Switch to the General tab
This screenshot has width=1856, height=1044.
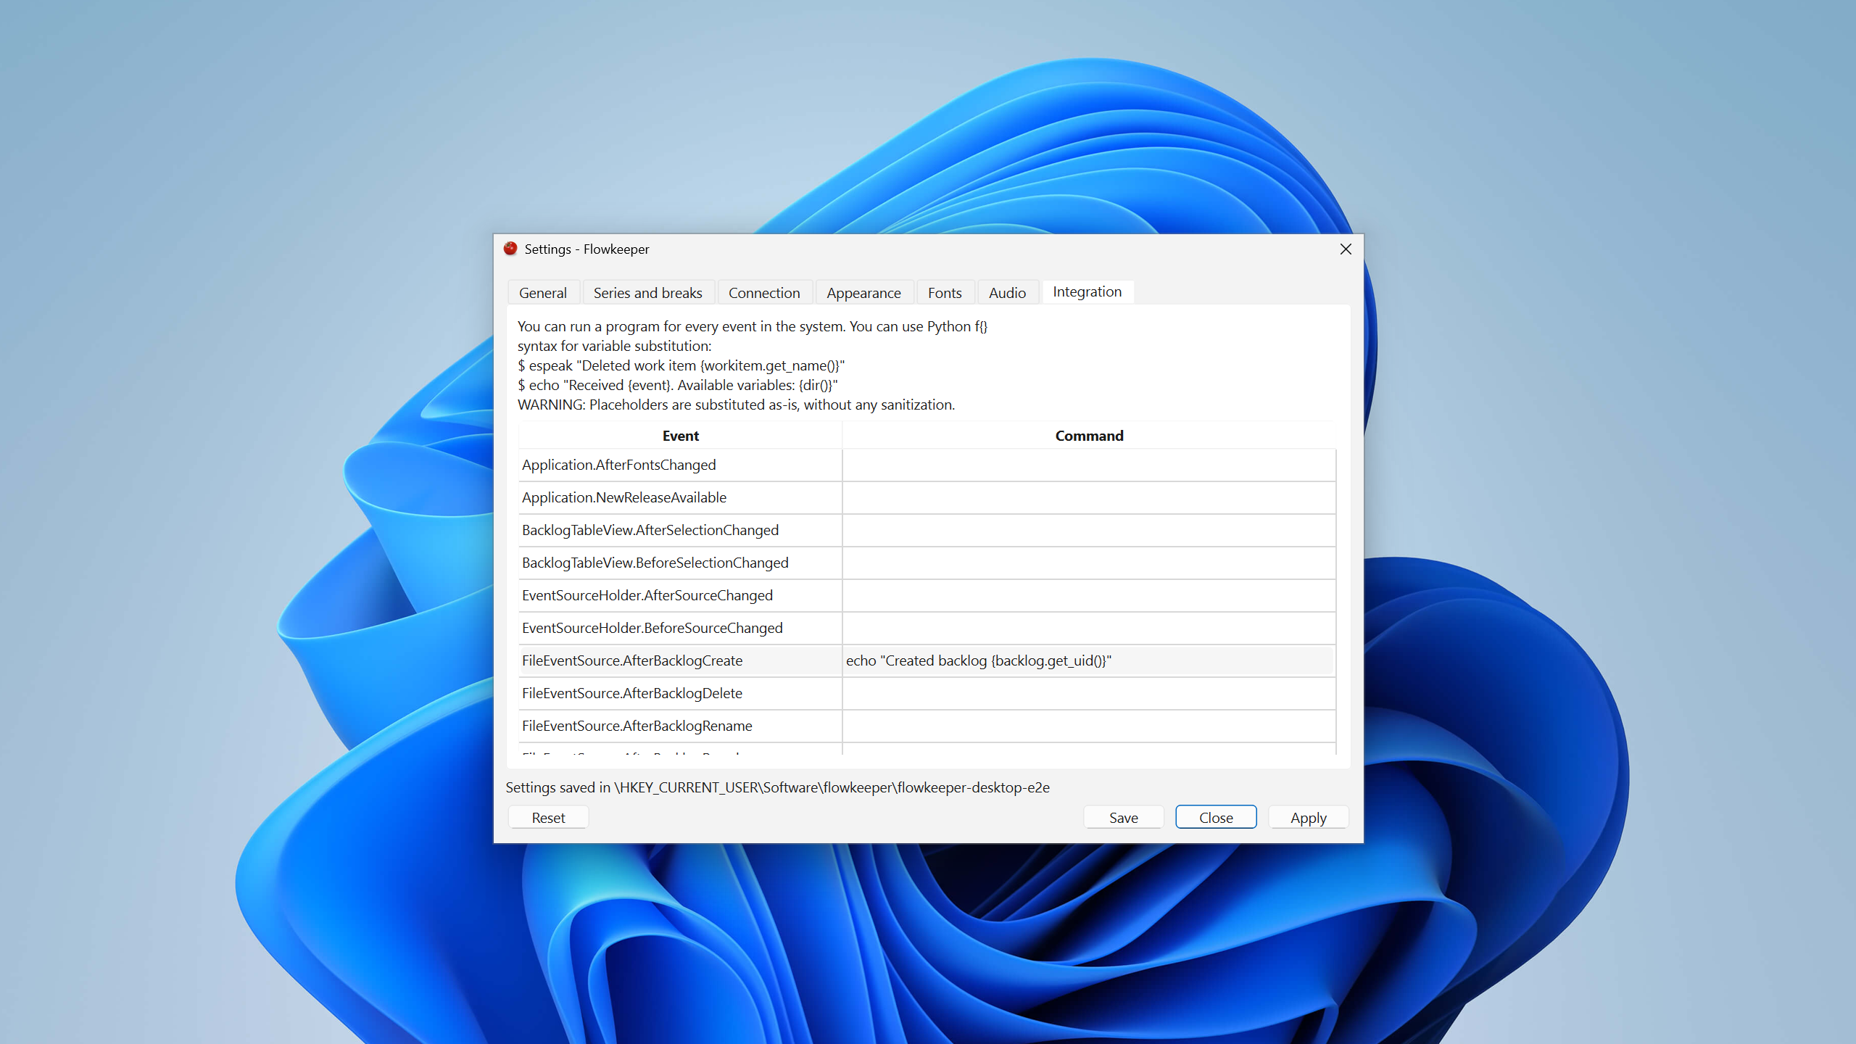click(543, 292)
